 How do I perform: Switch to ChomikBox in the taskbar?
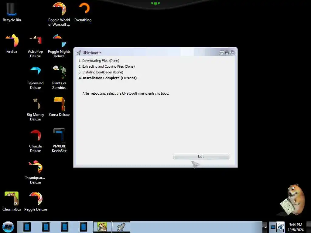coord(102,227)
